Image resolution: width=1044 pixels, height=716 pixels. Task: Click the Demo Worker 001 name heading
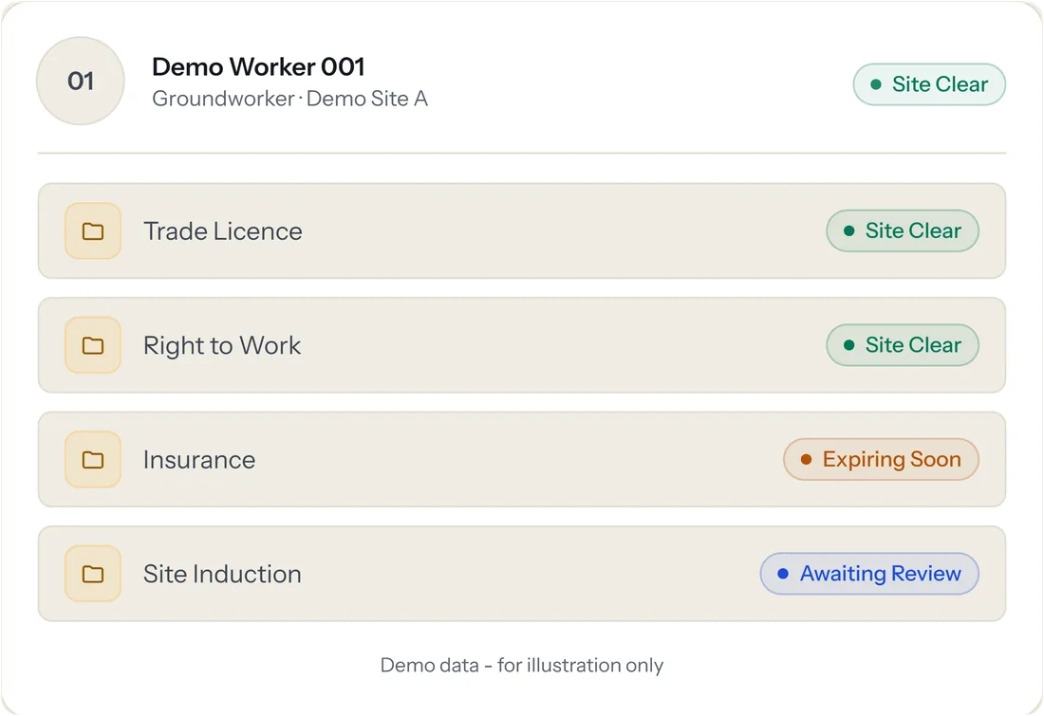click(258, 67)
